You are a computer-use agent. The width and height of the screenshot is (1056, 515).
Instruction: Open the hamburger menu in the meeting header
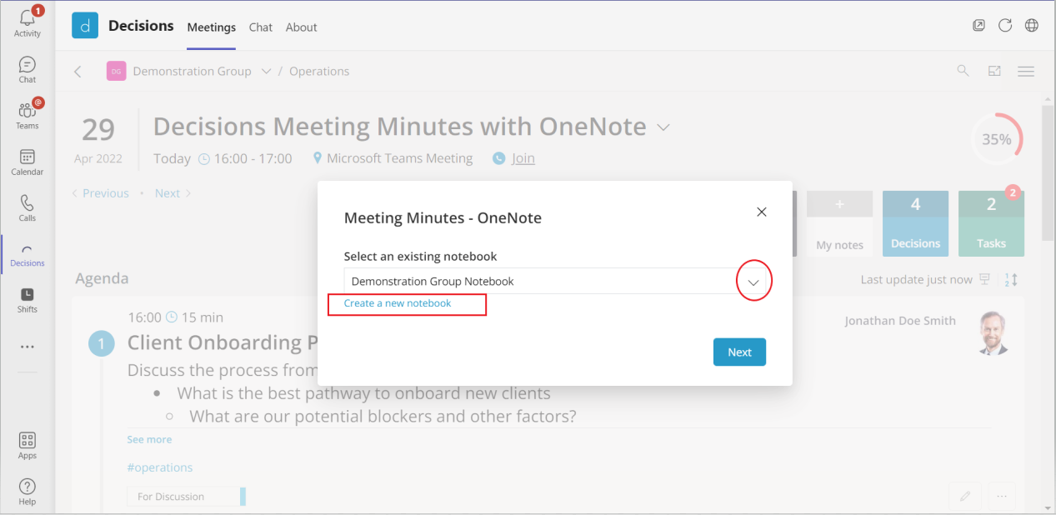click(x=1026, y=71)
